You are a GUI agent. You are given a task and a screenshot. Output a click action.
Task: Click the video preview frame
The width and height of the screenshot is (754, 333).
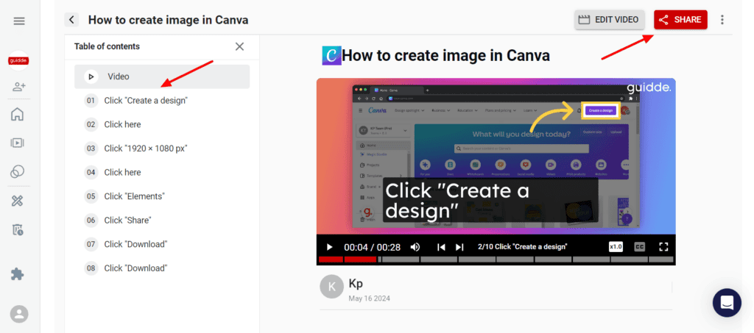pos(496,157)
